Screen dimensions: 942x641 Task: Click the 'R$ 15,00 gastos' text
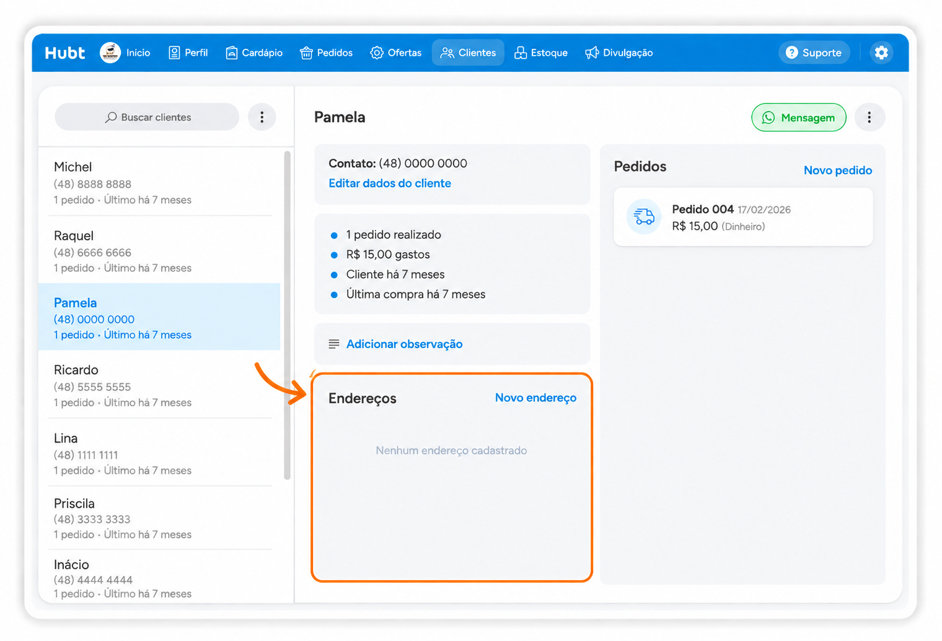click(x=388, y=255)
